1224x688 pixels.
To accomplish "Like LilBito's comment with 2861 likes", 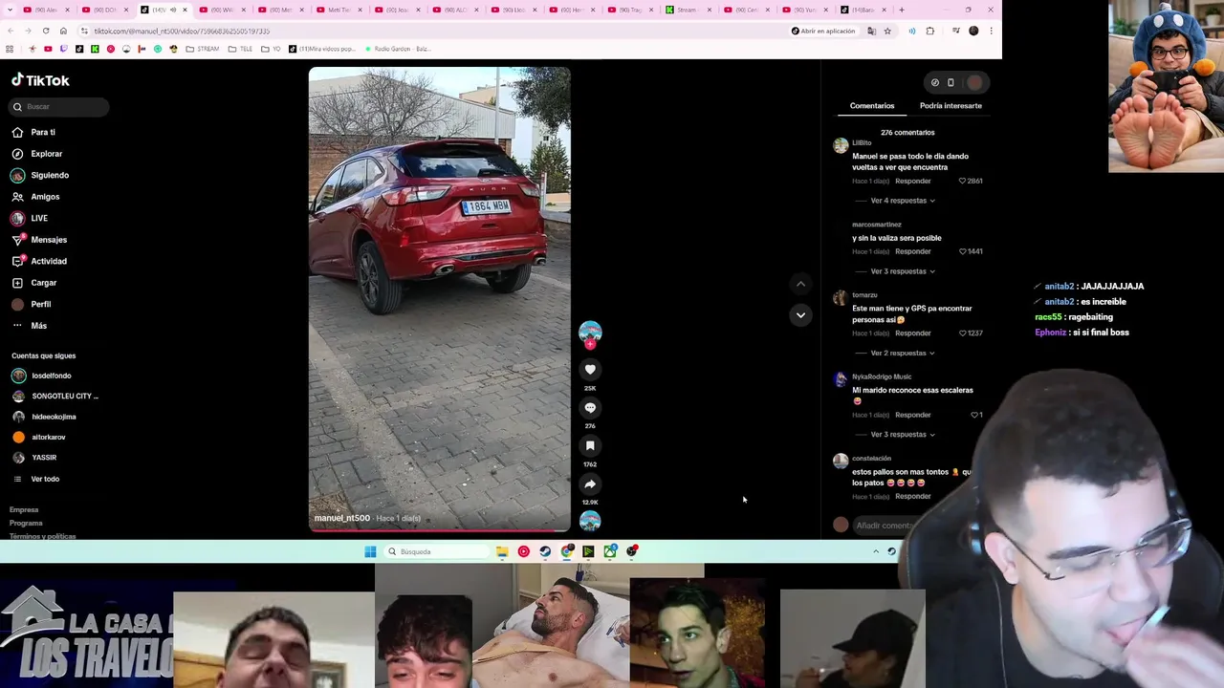I will (x=963, y=181).
